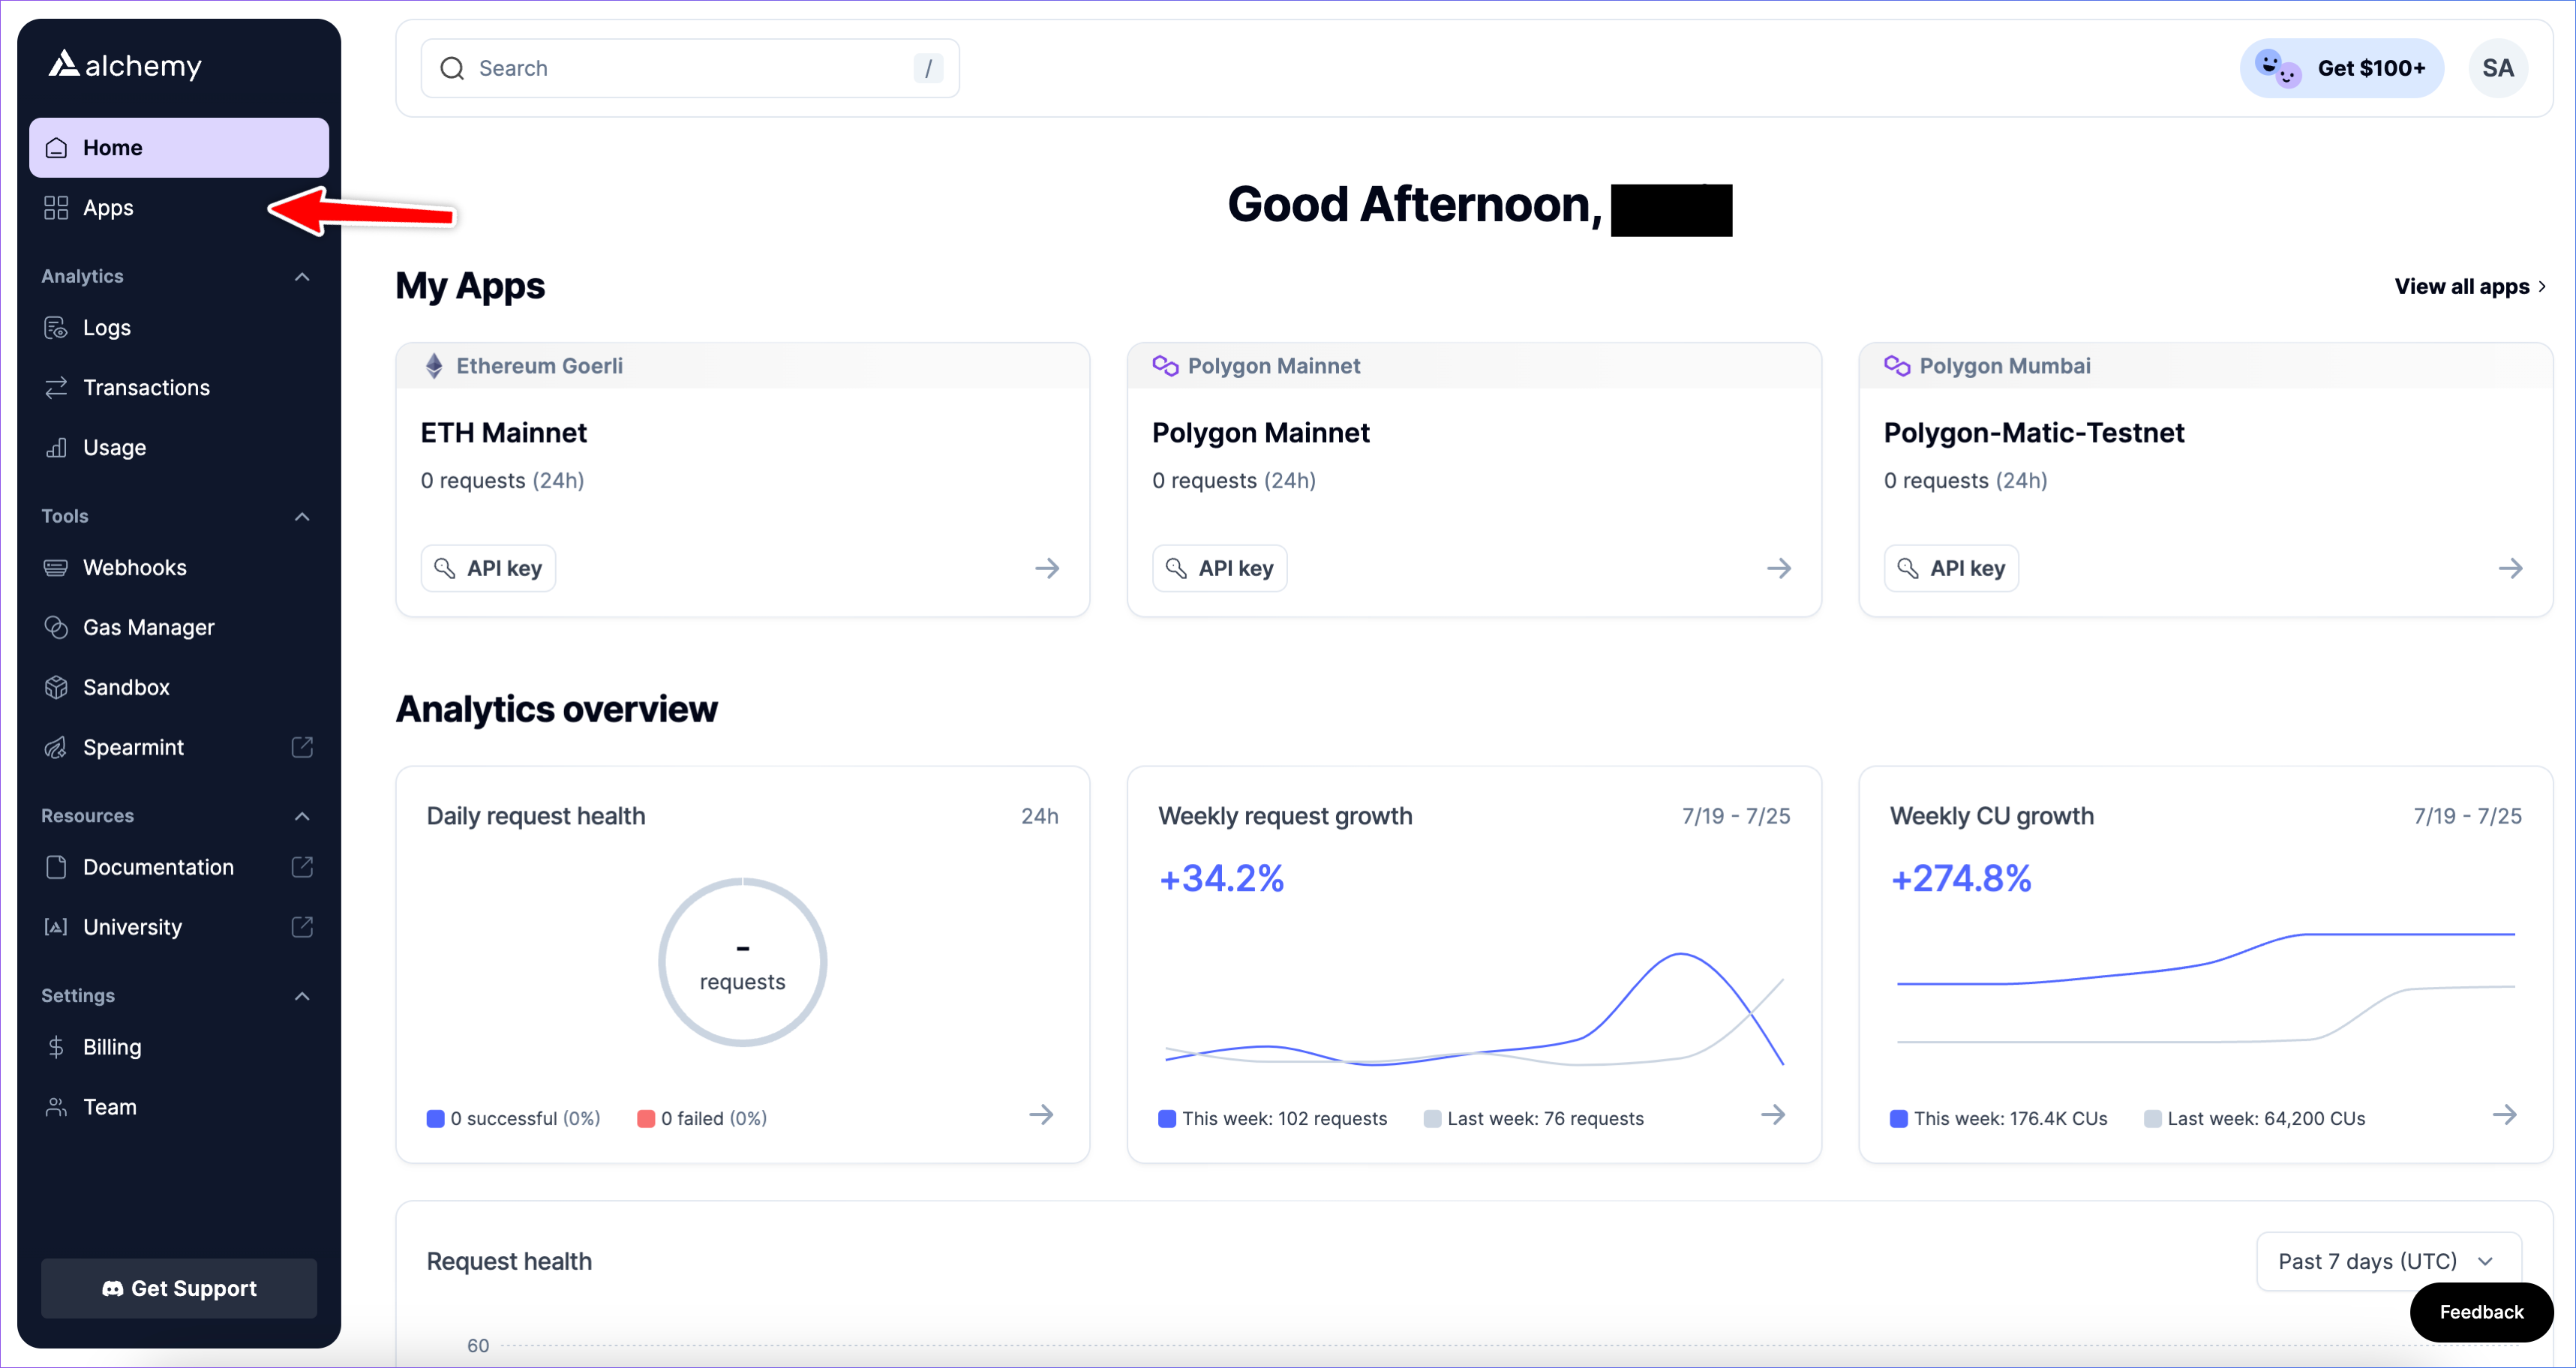Go to Billing in the sidebar
The image size is (2576, 1368).
pyautogui.click(x=112, y=1047)
